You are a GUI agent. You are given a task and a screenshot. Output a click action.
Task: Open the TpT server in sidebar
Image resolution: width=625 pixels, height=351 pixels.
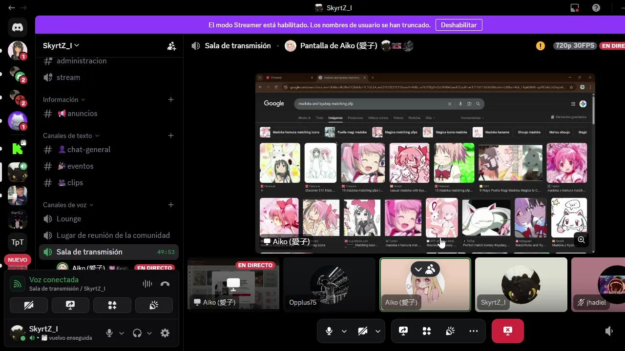(x=18, y=242)
